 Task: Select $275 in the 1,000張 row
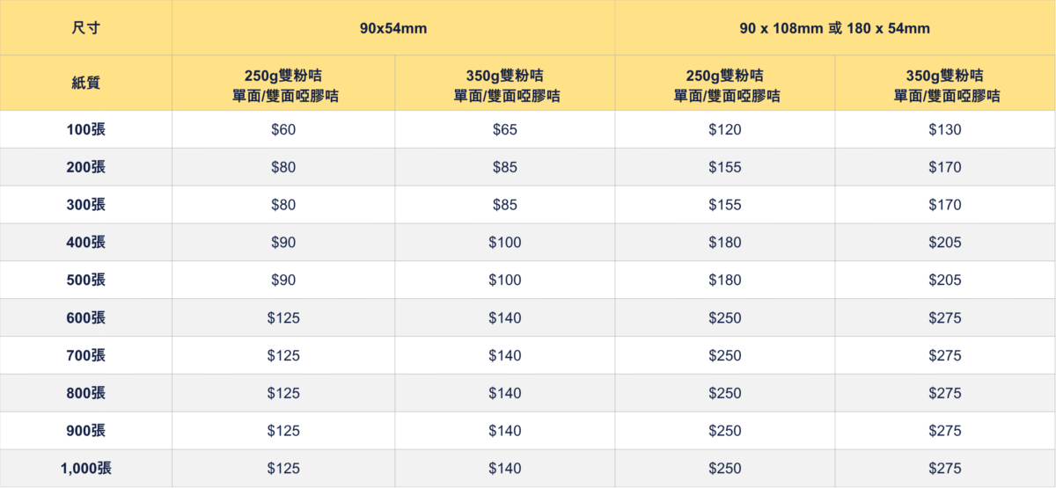(945, 469)
